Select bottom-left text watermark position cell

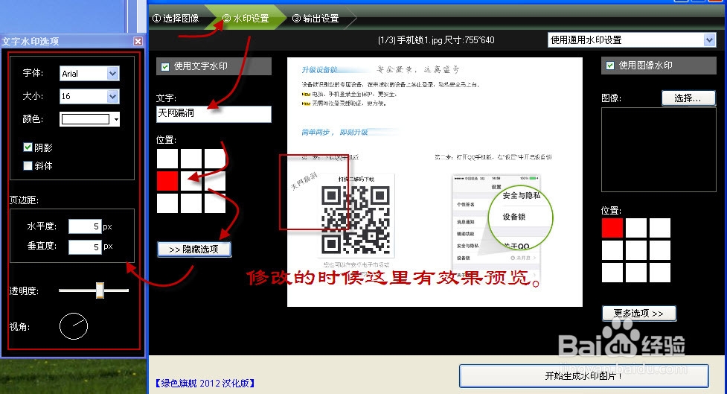(167, 203)
